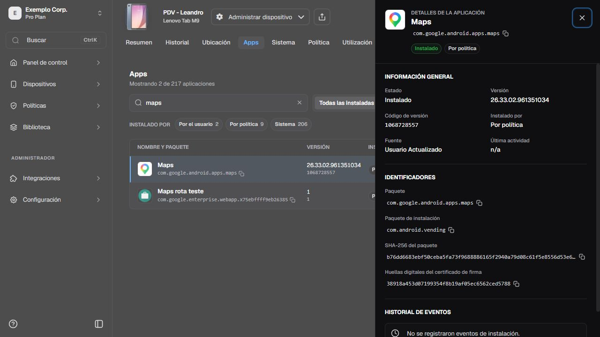The height and width of the screenshot is (337, 600).
Task: Expand Políticas in sidebar
Action: click(56, 106)
